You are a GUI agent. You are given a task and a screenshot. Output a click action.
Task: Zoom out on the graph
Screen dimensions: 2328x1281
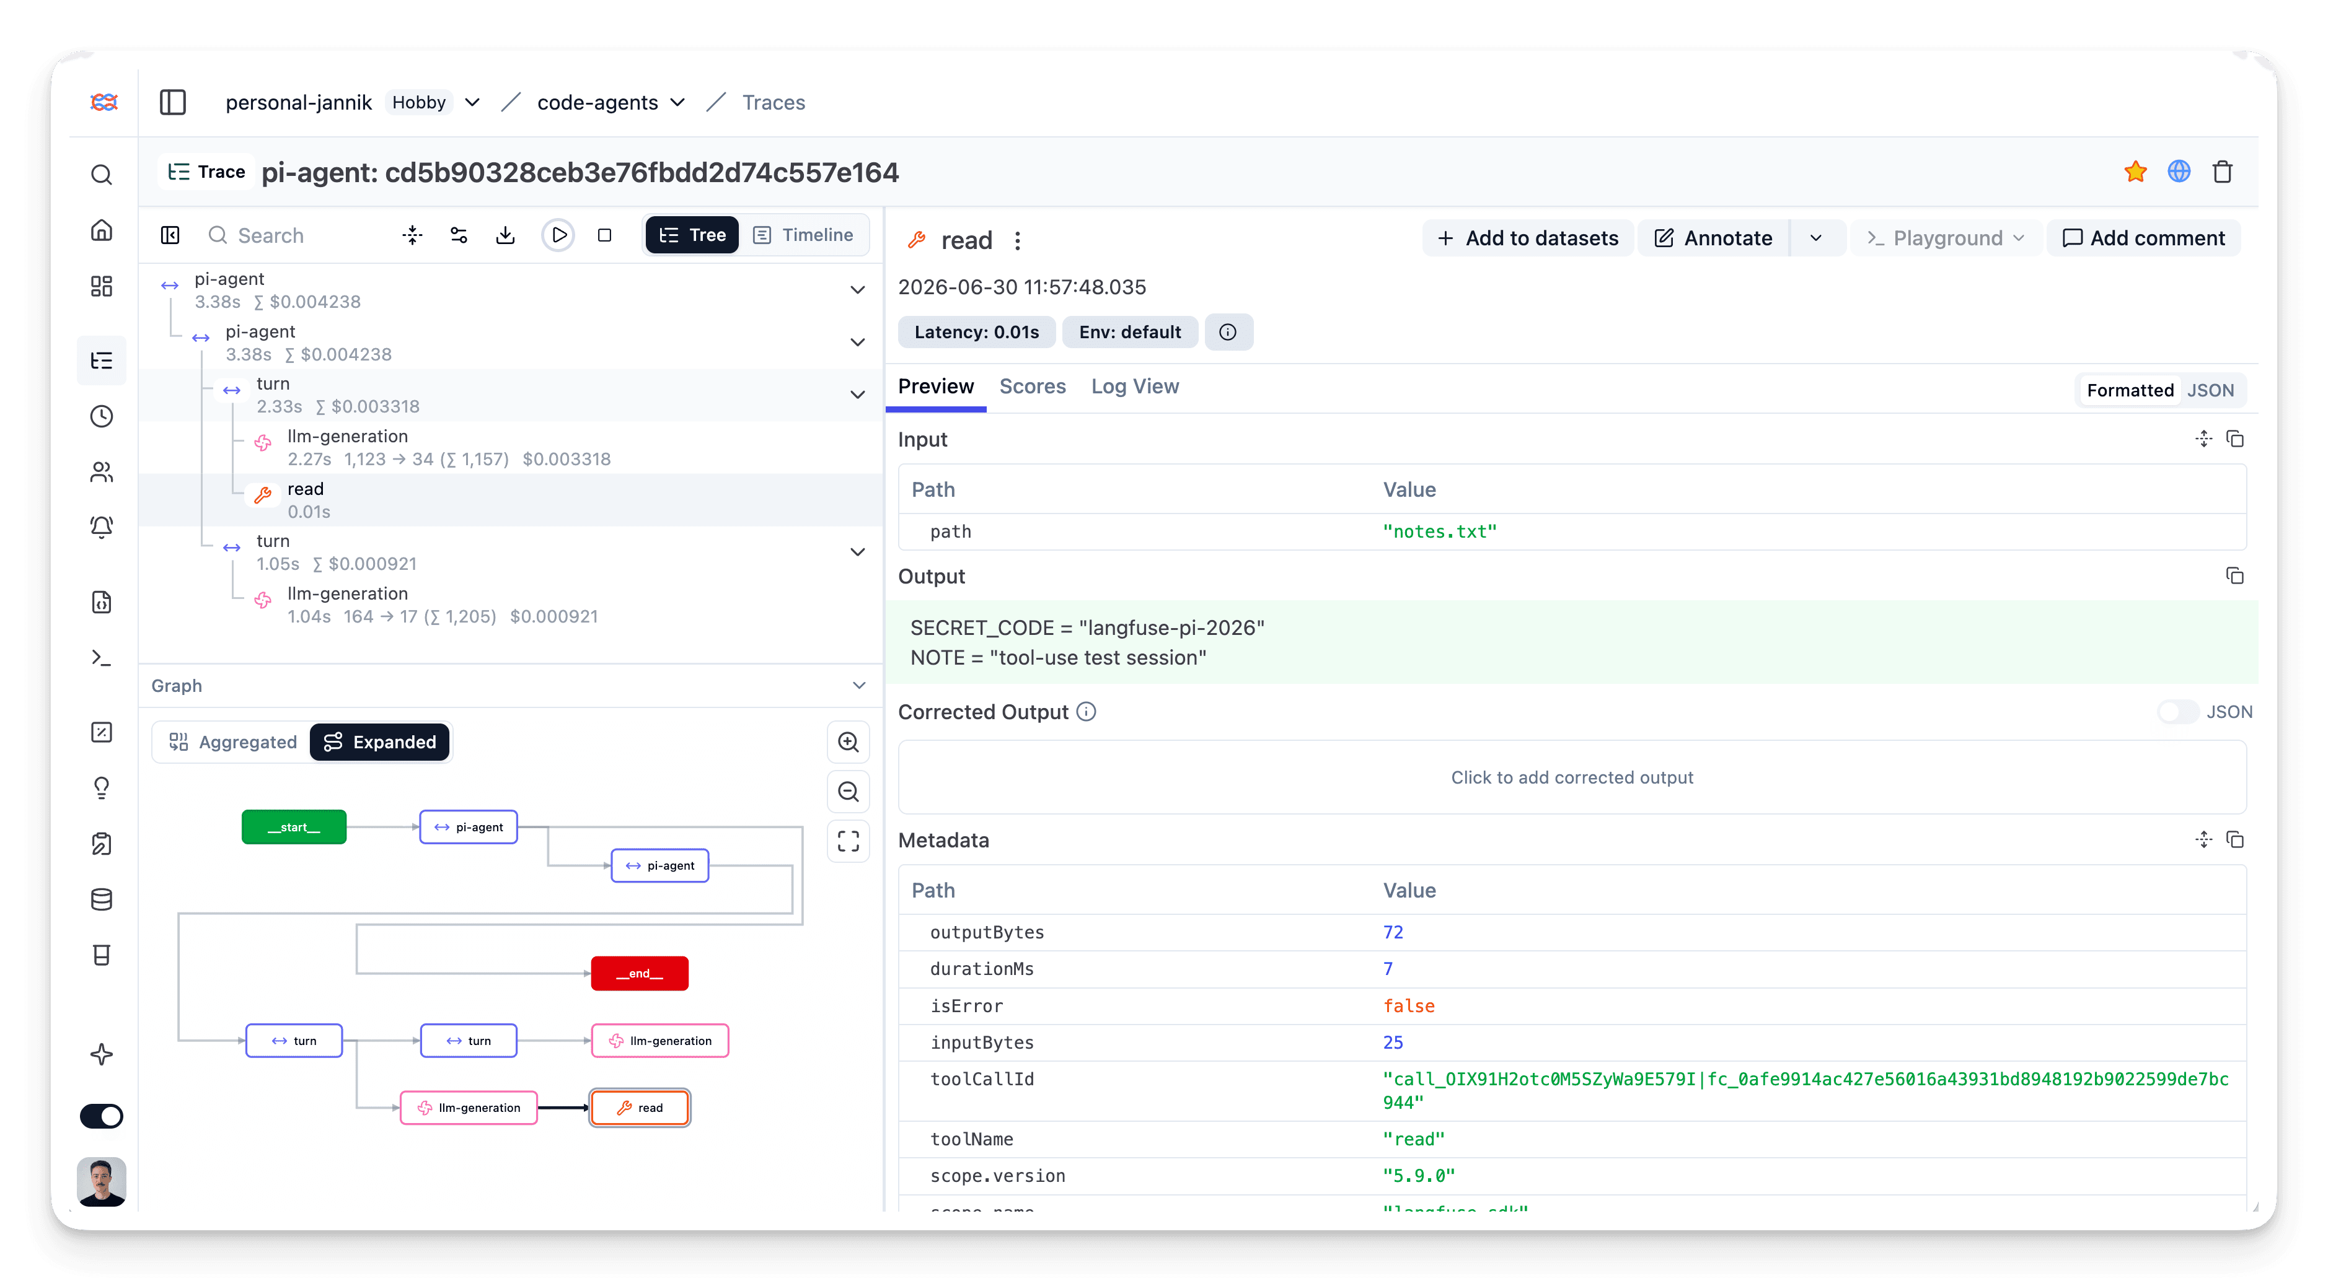coord(848,792)
